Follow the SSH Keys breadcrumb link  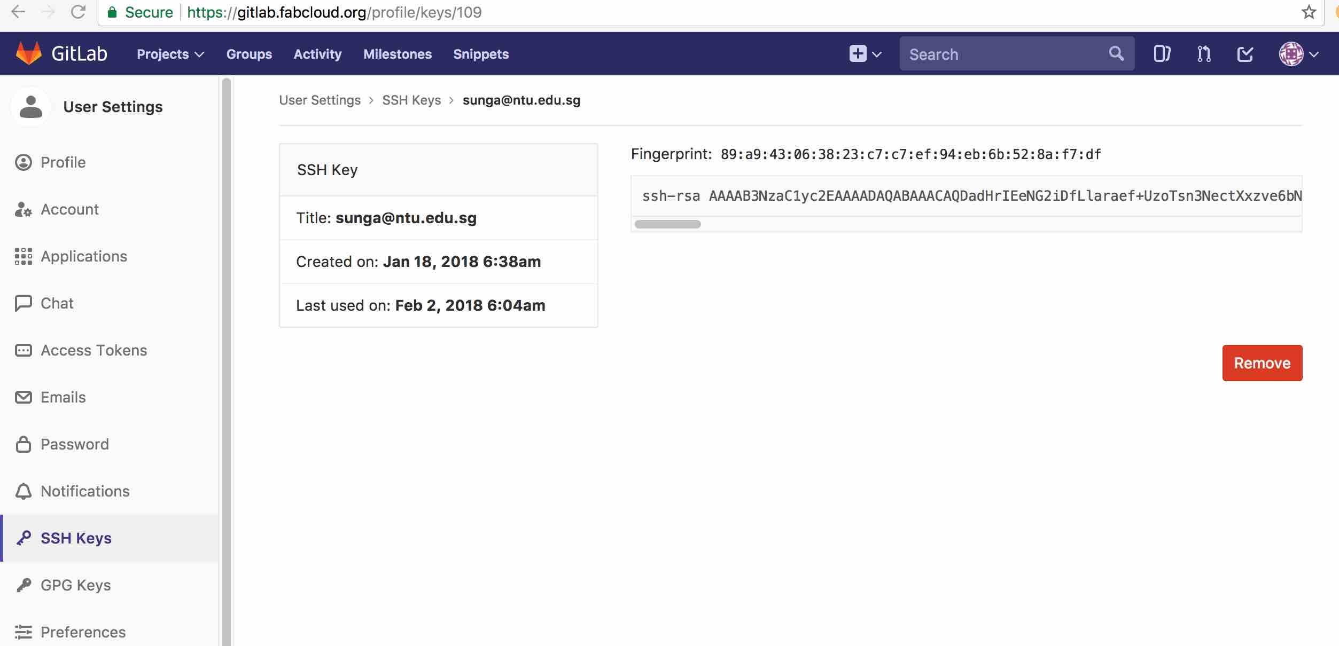[411, 100]
